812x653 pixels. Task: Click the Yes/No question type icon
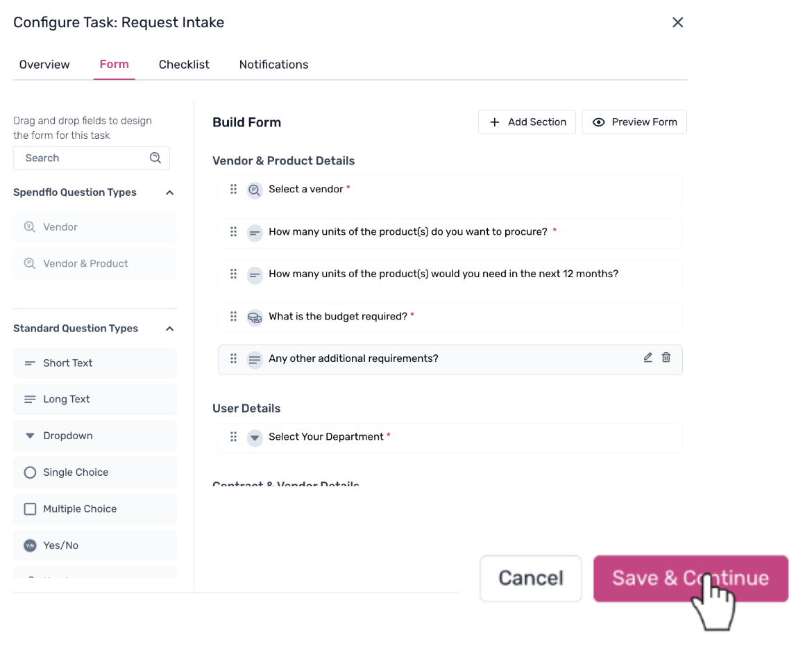coord(30,546)
